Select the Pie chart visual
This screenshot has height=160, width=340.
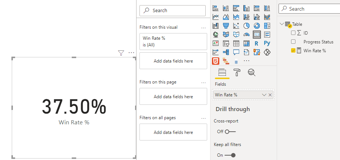pos(246,26)
